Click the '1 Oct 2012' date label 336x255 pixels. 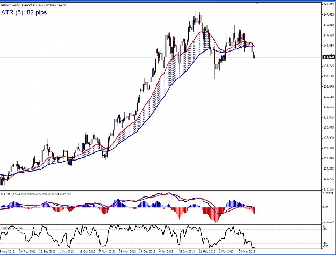pyautogui.click(x=66, y=251)
